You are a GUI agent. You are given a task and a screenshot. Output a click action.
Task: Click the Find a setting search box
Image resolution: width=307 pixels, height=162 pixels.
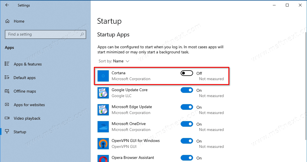(42, 34)
